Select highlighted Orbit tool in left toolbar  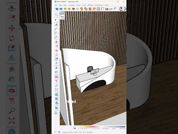coord(56,77)
